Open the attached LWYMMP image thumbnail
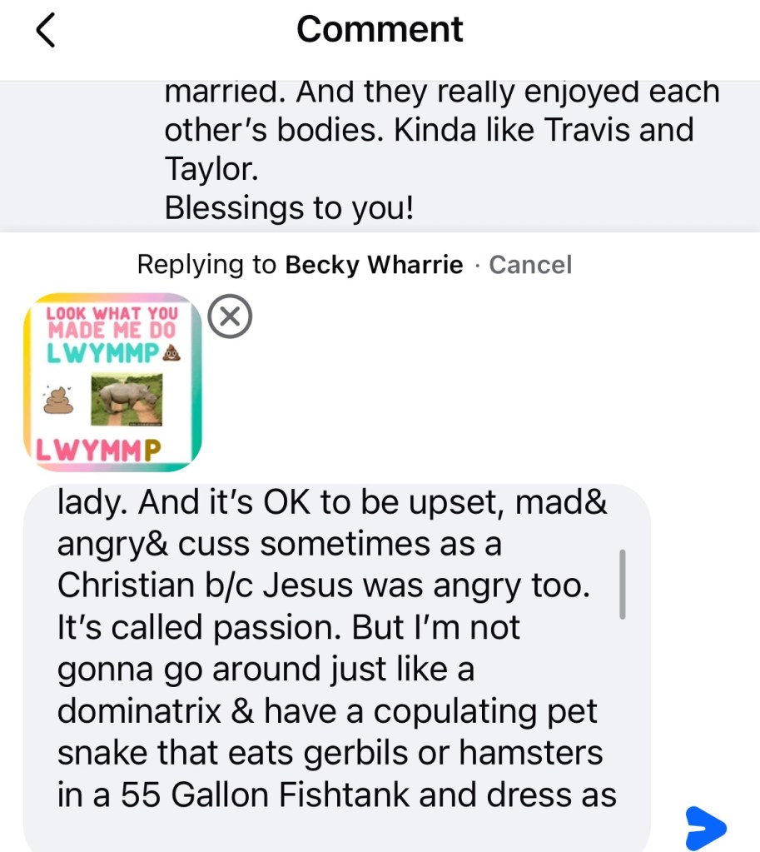This screenshot has width=760, height=852. [112, 381]
